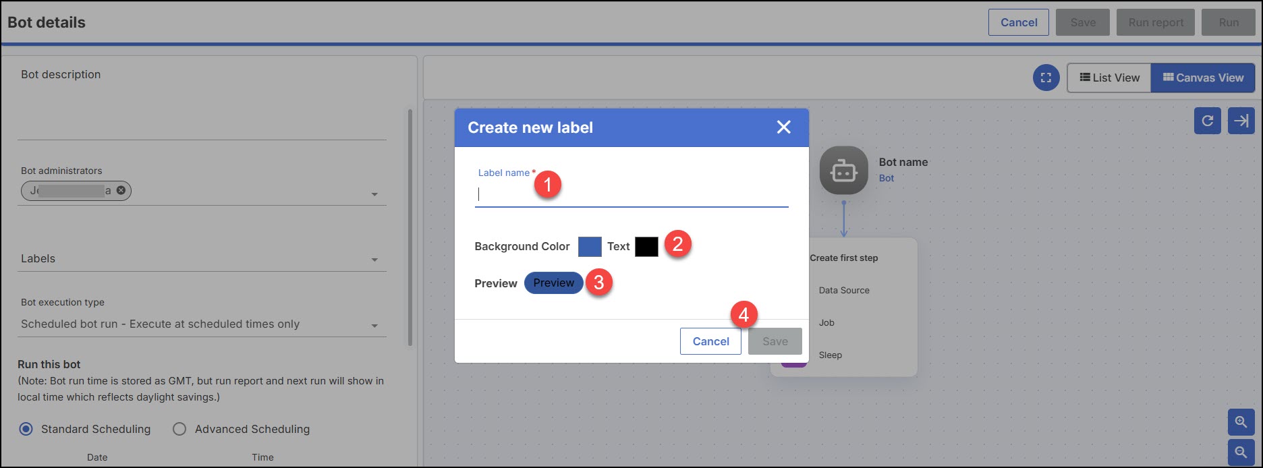Screen dimensions: 1263x468
Task: Choose Data Source as first step
Action: [844, 290]
